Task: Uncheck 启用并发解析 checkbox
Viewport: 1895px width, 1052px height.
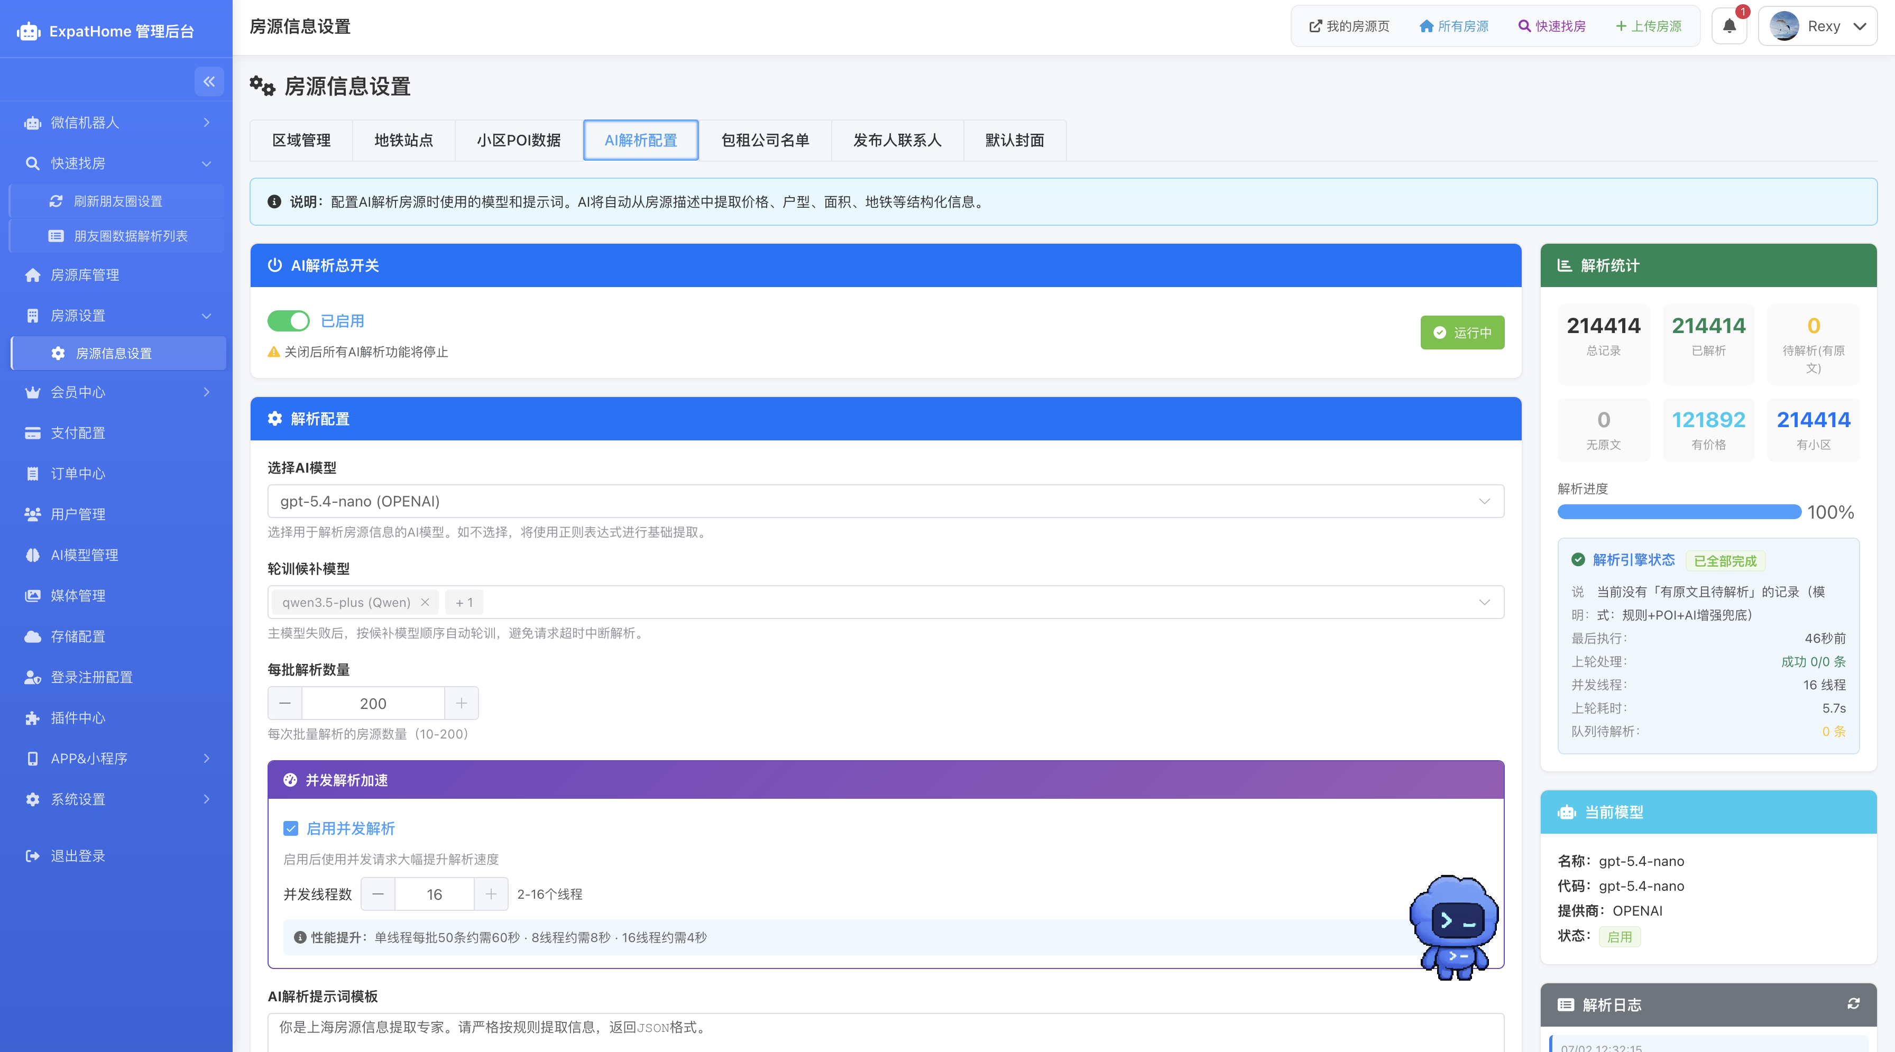Action: point(291,828)
